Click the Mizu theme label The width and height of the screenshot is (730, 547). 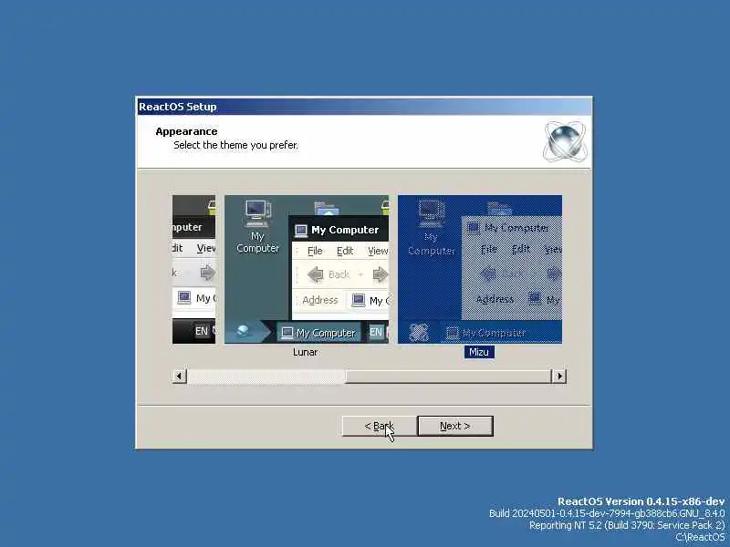pos(479,352)
